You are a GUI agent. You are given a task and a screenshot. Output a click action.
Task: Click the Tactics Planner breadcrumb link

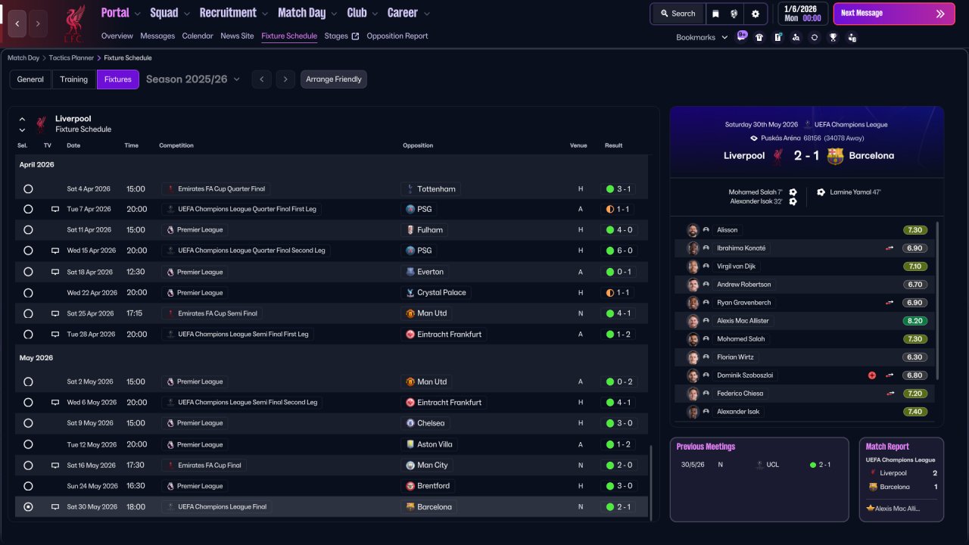(71, 58)
